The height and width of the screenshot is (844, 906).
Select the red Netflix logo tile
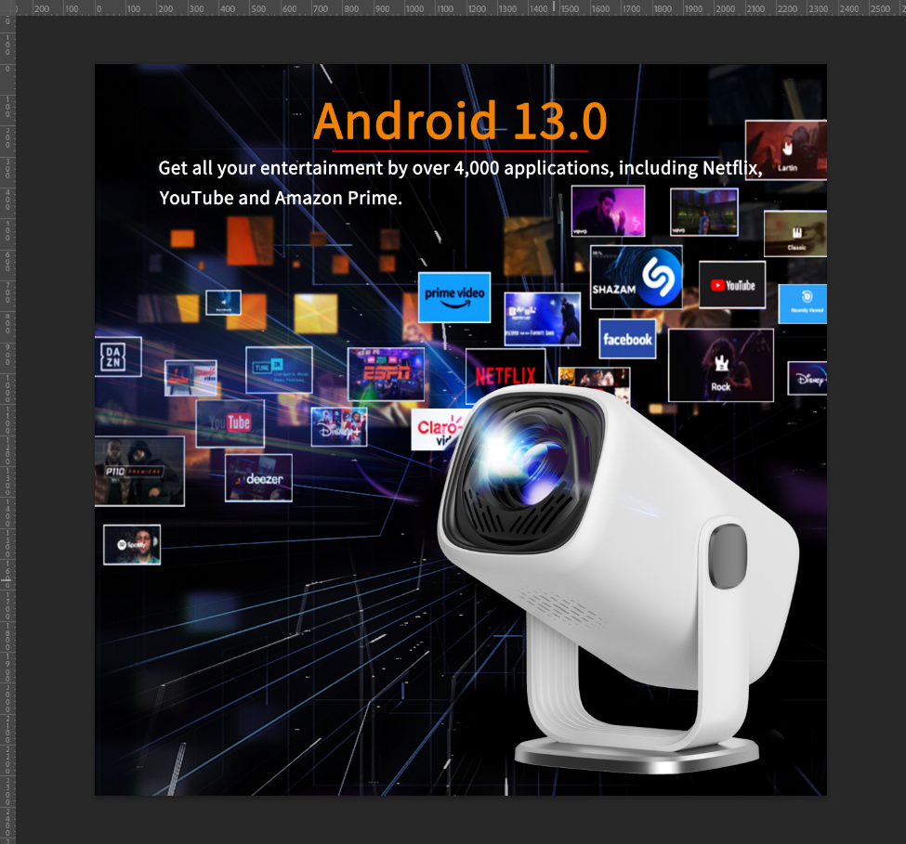pyautogui.click(x=505, y=374)
